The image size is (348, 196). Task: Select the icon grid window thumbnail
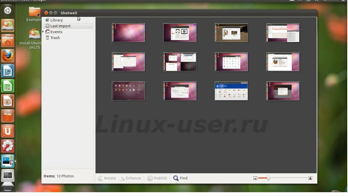231,62
